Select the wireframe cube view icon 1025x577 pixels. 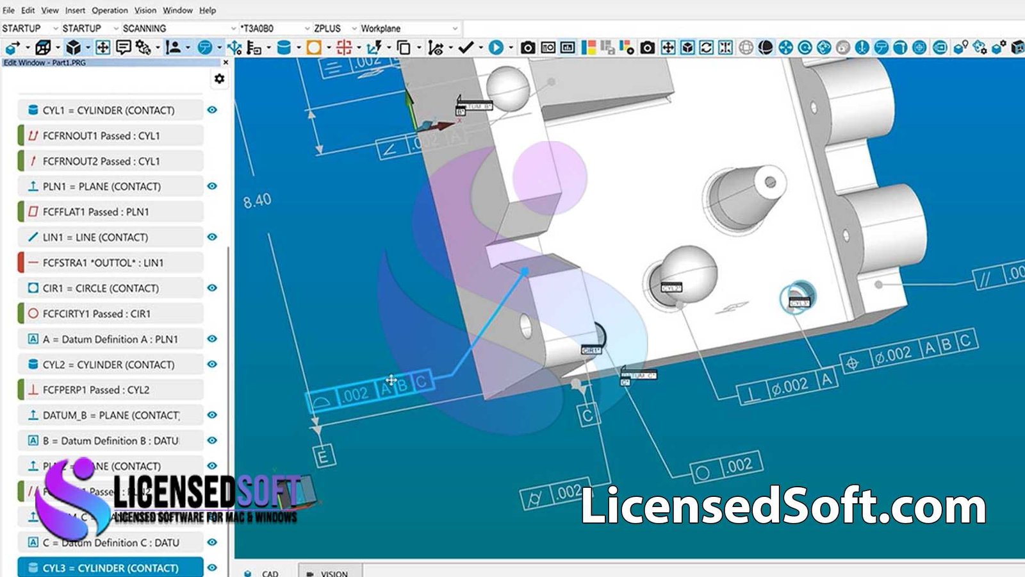(x=43, y=47)
